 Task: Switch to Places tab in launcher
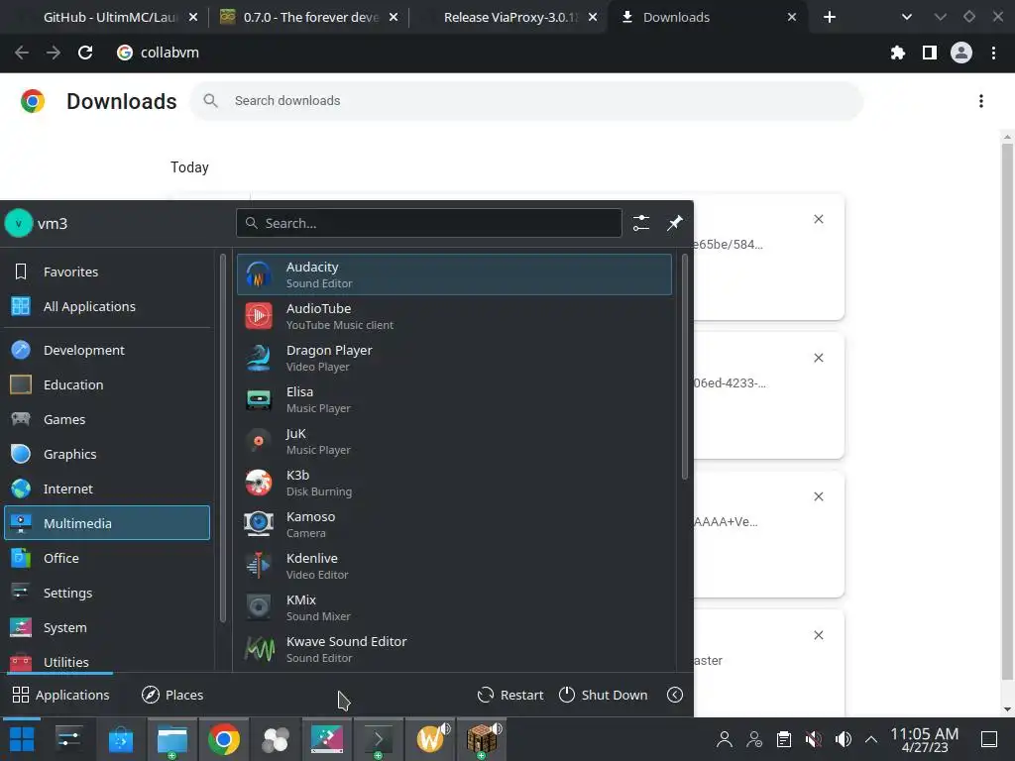(172, 695)
